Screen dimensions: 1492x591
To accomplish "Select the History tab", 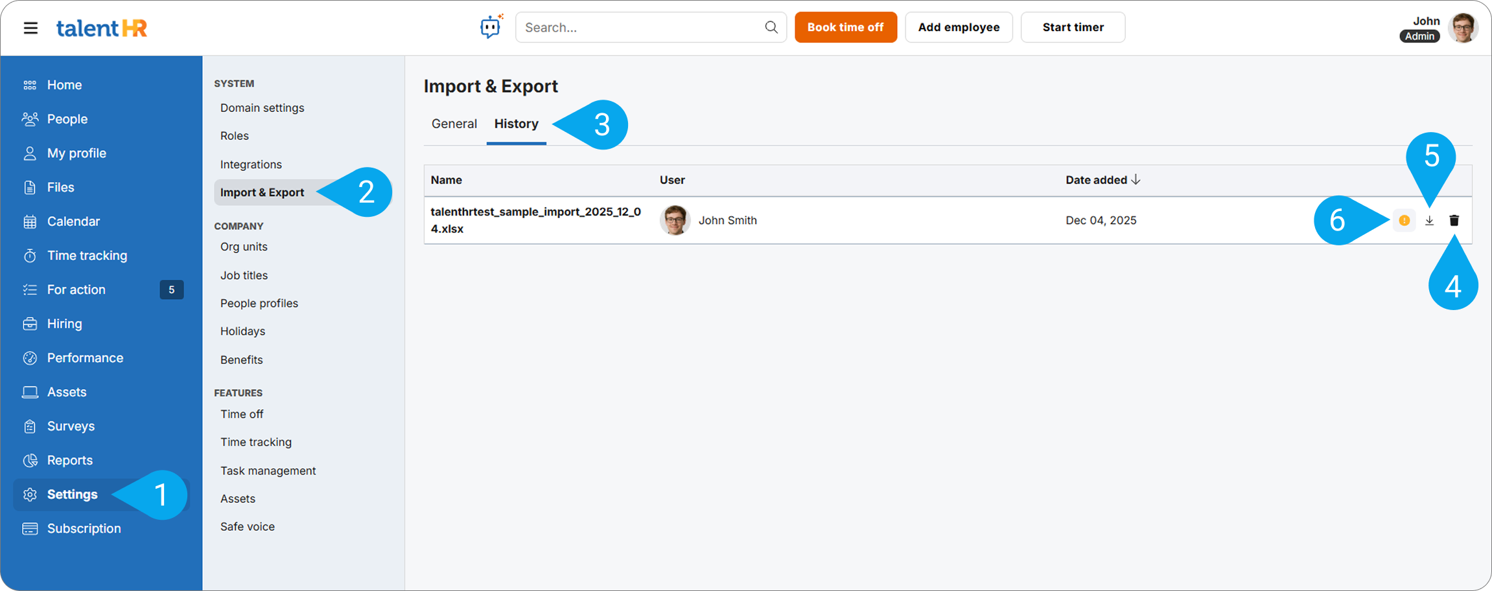I will (x=516, y=124).
